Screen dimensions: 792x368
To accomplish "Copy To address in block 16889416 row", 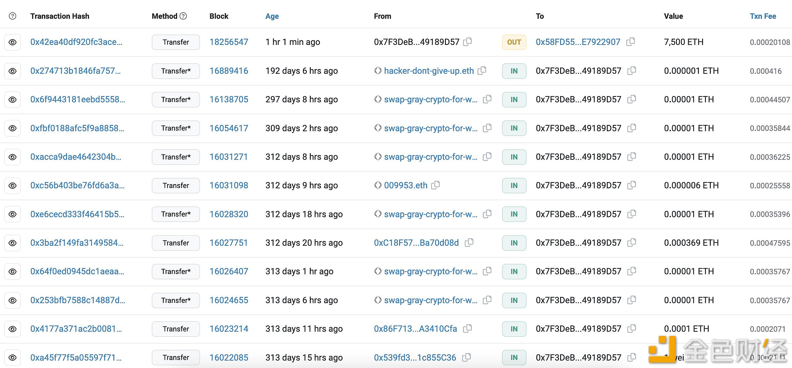I will (632, 71).
